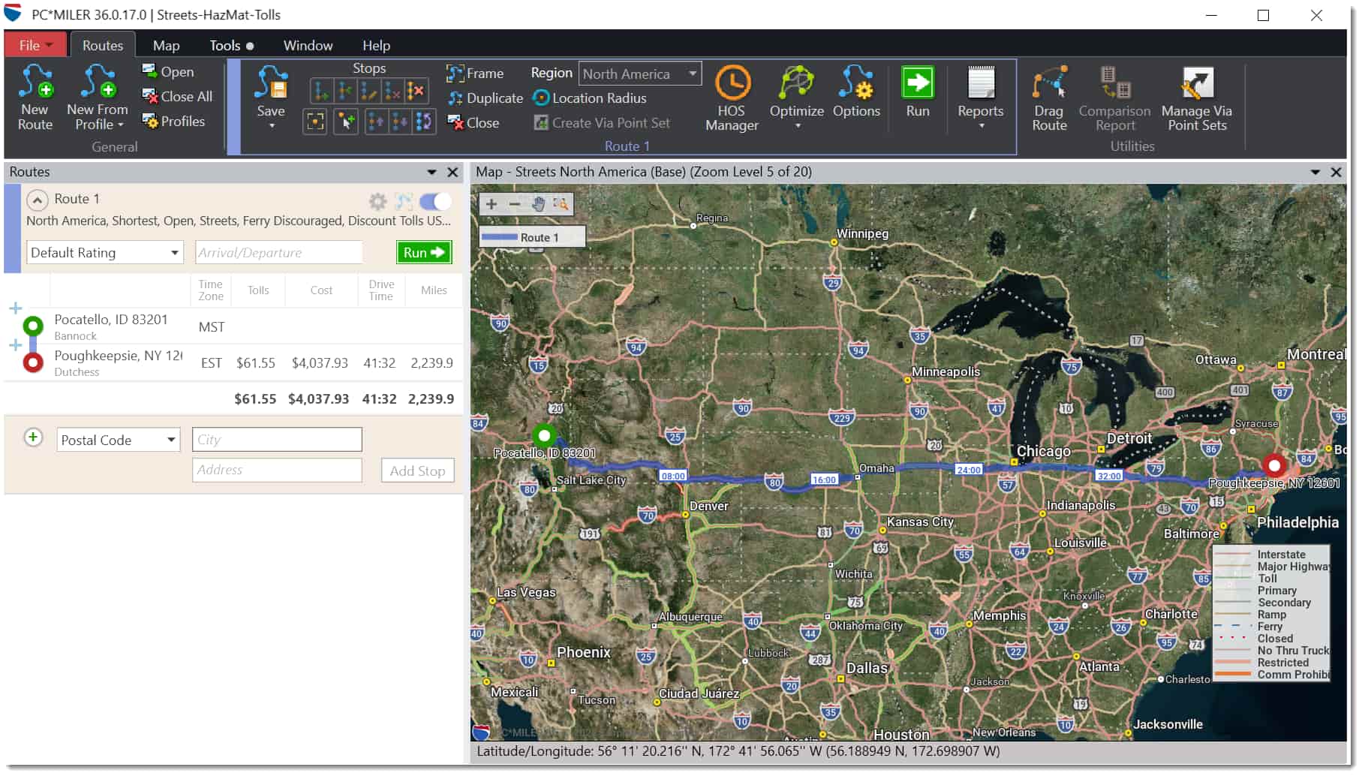The image size is (1362, 776).
Task: Click the green circle add-stop icon
Action: tap(33, 438)
